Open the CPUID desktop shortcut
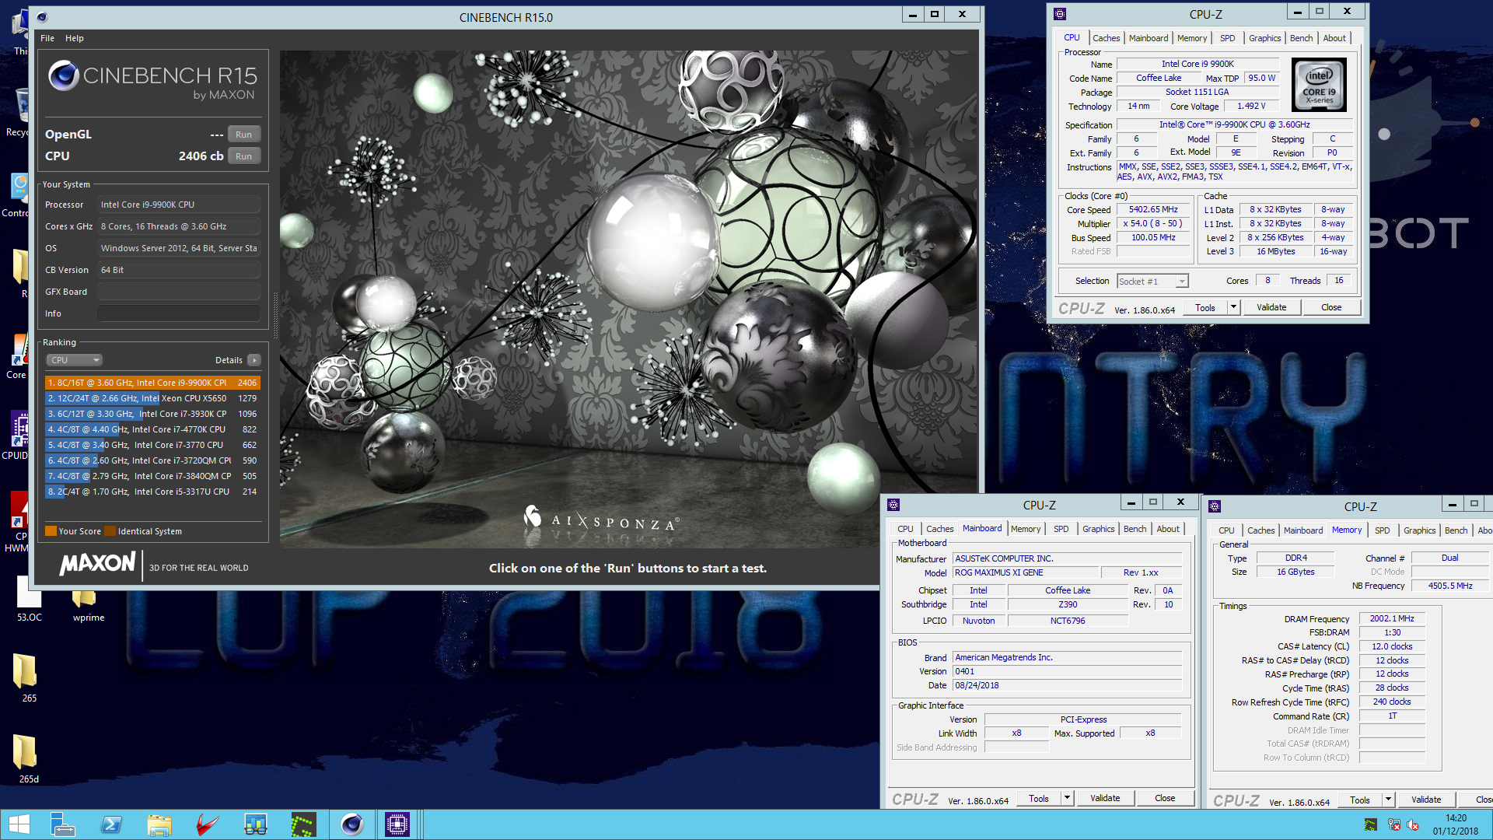 coord(16,435)
